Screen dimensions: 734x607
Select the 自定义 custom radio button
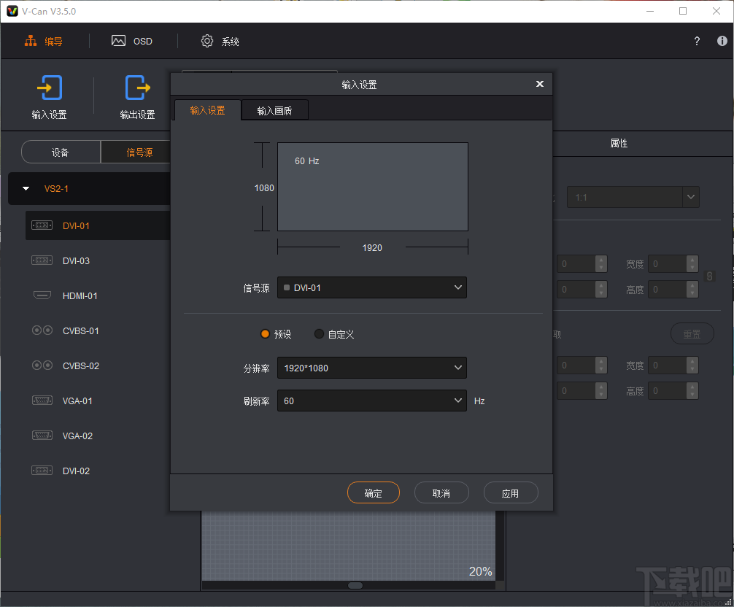pos(319,334)
